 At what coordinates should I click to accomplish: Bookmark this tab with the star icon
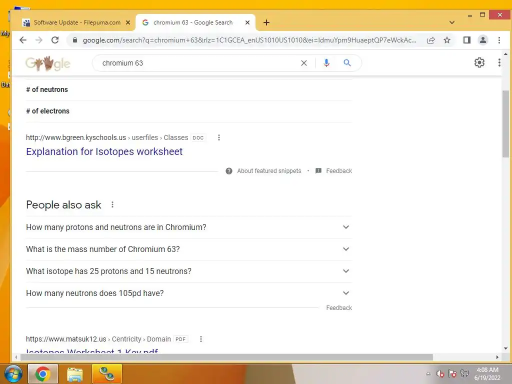[447, 40]
